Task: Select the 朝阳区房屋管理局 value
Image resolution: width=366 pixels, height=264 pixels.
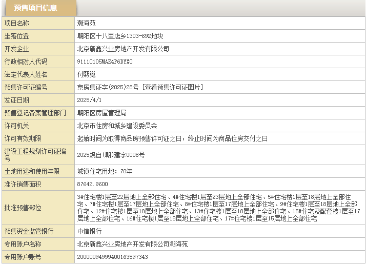Action: coord(101,113)
